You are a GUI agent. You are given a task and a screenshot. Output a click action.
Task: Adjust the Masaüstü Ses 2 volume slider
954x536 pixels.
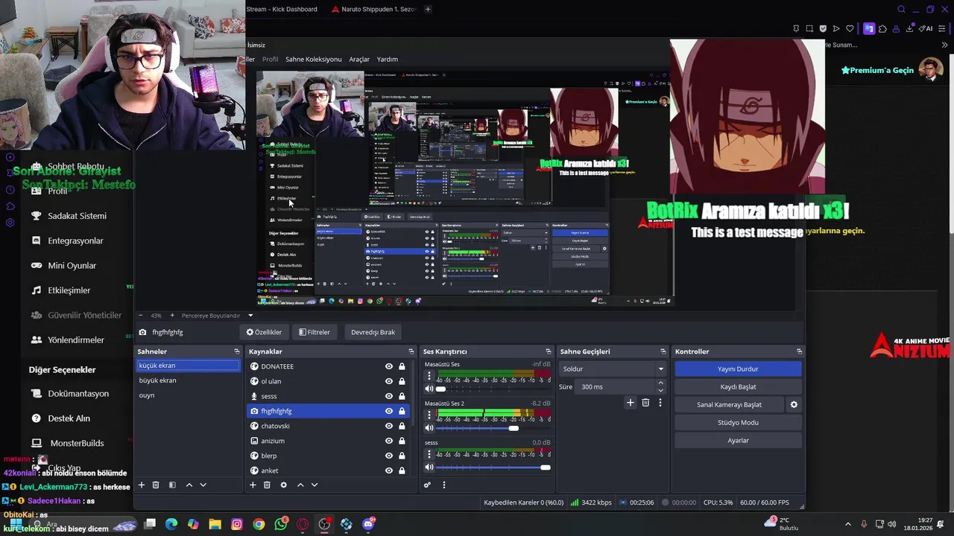tap(493, 428)
